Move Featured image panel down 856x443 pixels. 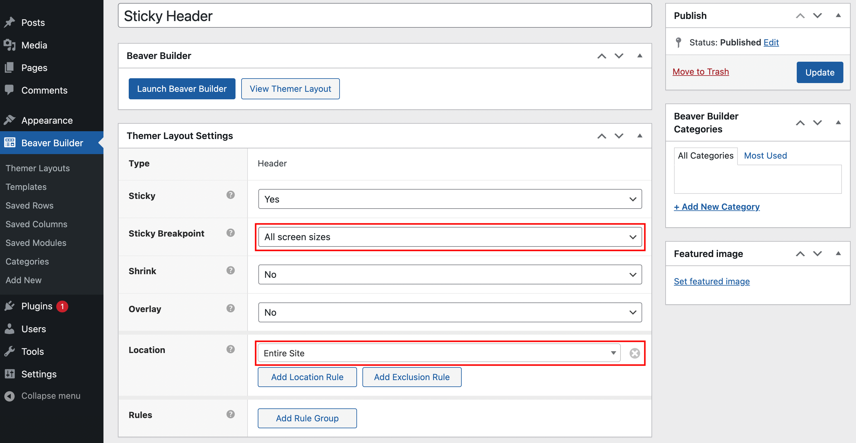pos(818,254)
